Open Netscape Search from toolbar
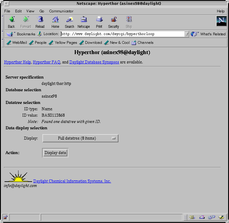Viewport: 229px width, 223px height. click(x=69, y=22)
